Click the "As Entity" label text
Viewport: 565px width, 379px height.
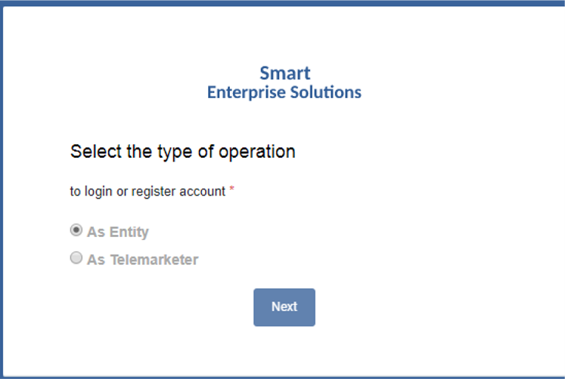click(x=118, y=233)
